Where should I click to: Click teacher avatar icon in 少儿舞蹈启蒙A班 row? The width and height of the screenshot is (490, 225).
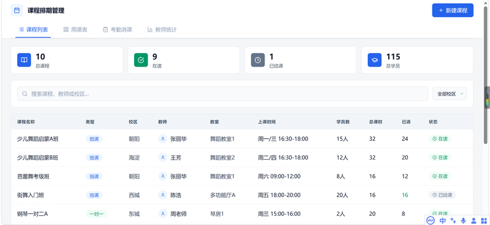(162, 139)
